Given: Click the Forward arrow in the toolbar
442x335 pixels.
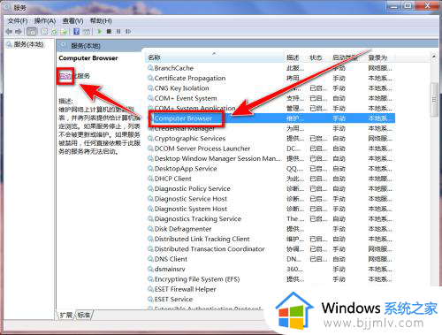Looking at the screenshot, I should tap(19, 32).
